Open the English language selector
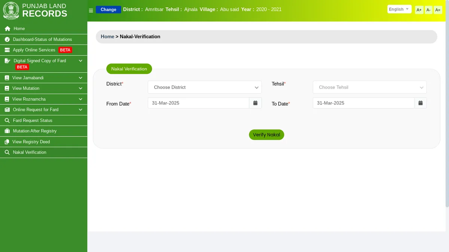 click(x=399, y=9)
